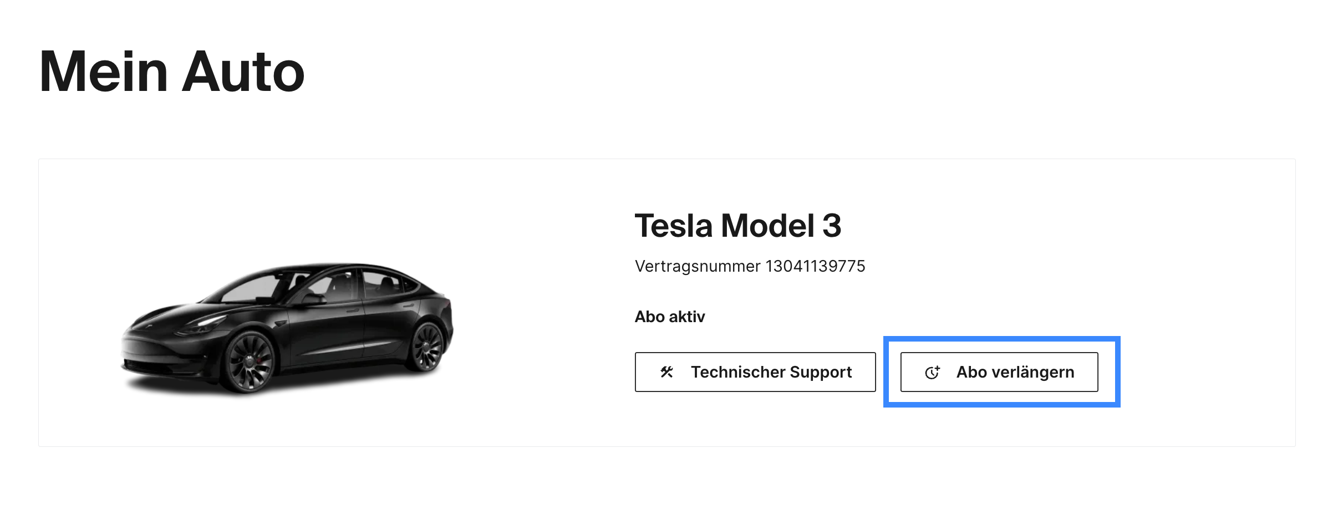Select the Abo verlängern button

pyautogui.click(x=999, y=372)
